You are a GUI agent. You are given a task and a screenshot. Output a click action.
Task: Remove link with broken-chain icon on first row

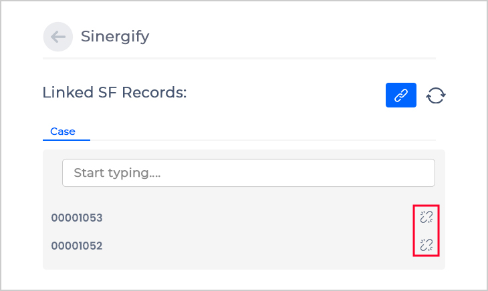point(426,217)
